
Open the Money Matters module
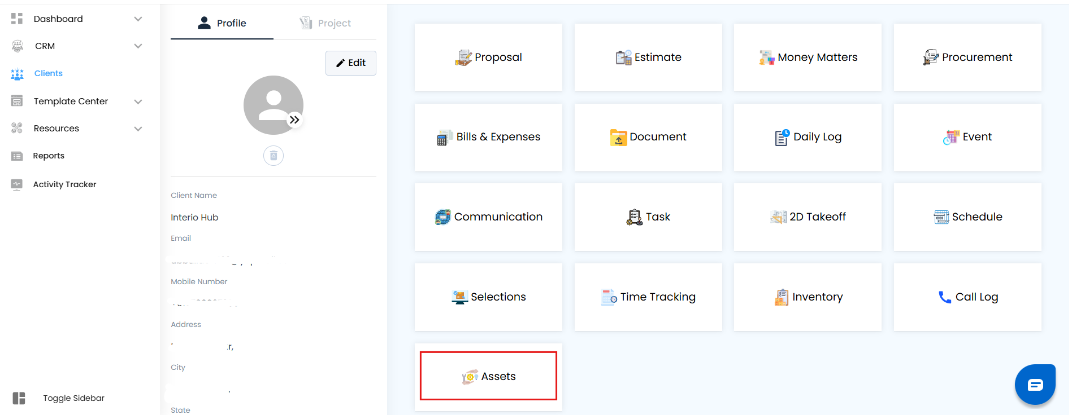[808, 58]
